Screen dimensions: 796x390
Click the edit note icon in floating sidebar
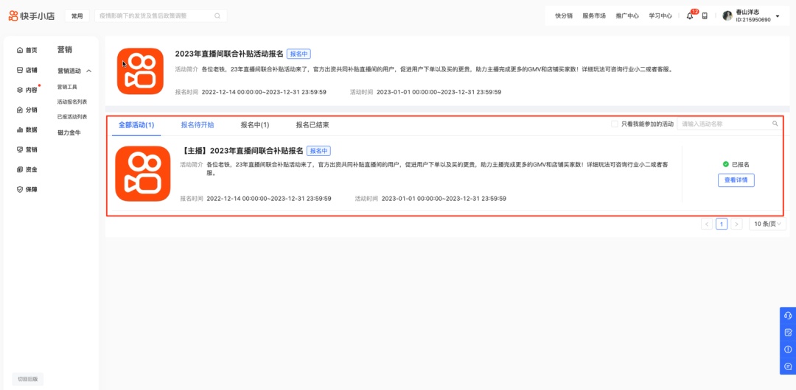788,333
